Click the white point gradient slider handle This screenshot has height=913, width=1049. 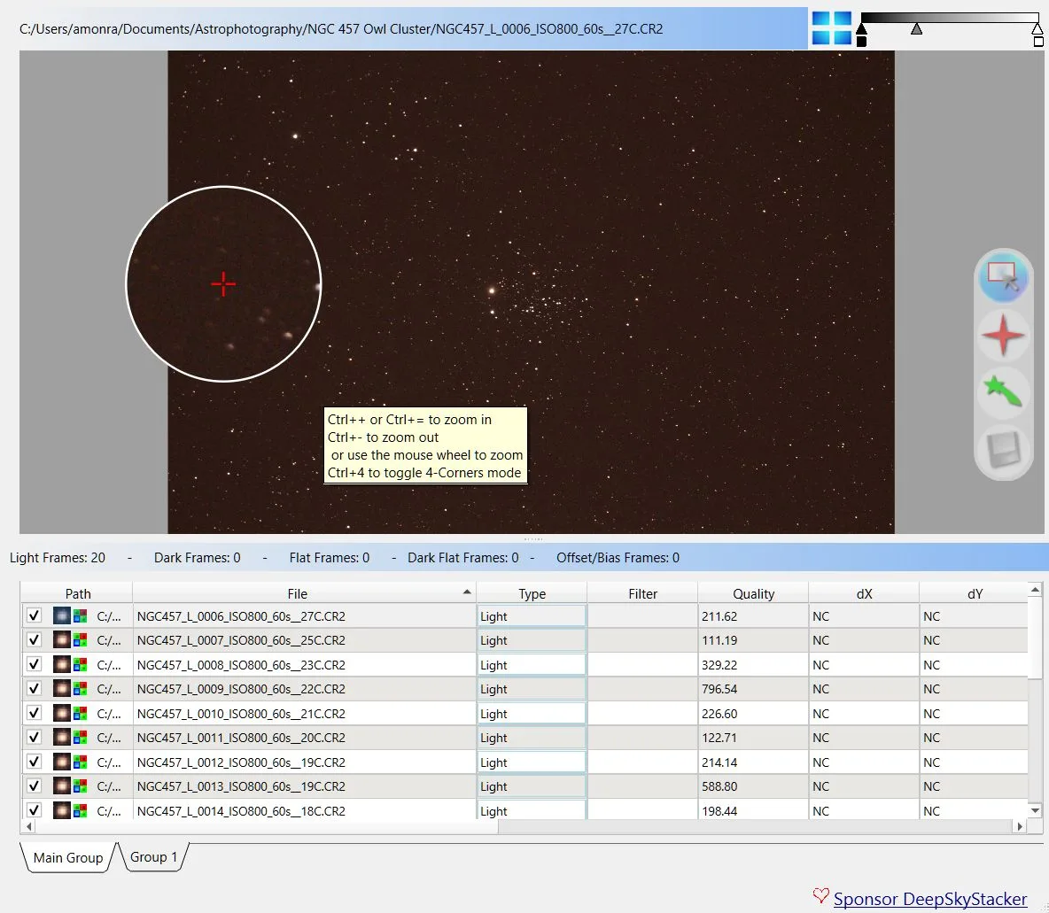pos(1037,28)
